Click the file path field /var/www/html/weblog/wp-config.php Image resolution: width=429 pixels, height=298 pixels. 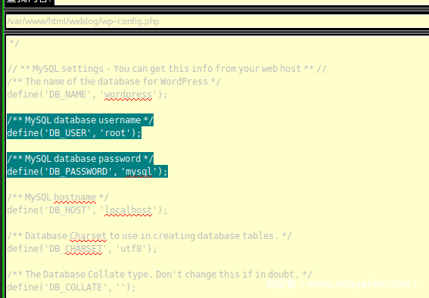click(x=217, y=21)
